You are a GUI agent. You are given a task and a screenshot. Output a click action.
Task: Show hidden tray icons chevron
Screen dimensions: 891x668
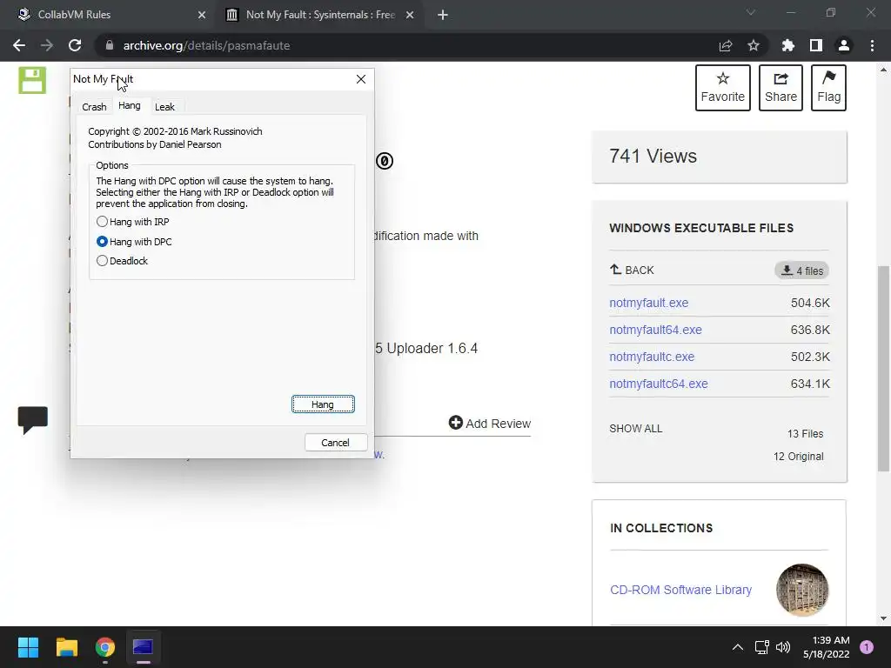coord(738,647)
